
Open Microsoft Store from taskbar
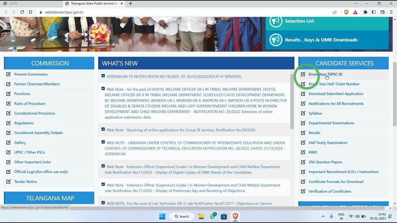point(224,216)
